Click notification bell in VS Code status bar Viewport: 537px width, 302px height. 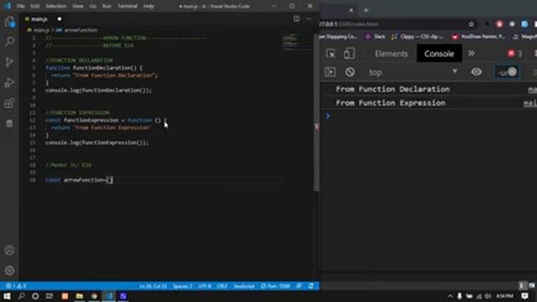pyautogui.click(x=311, y=286)
